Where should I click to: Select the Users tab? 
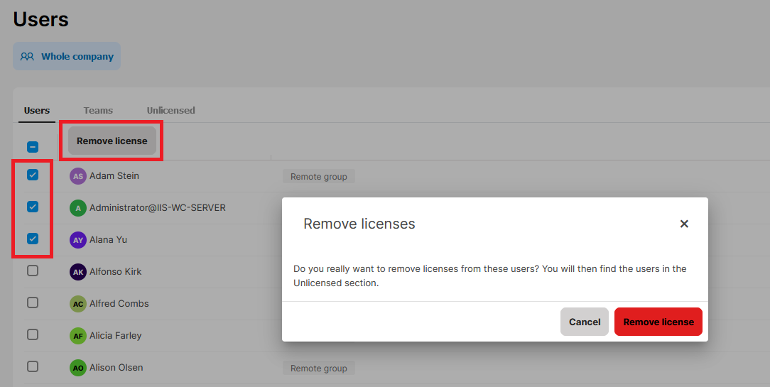click(x=37, y=110)
